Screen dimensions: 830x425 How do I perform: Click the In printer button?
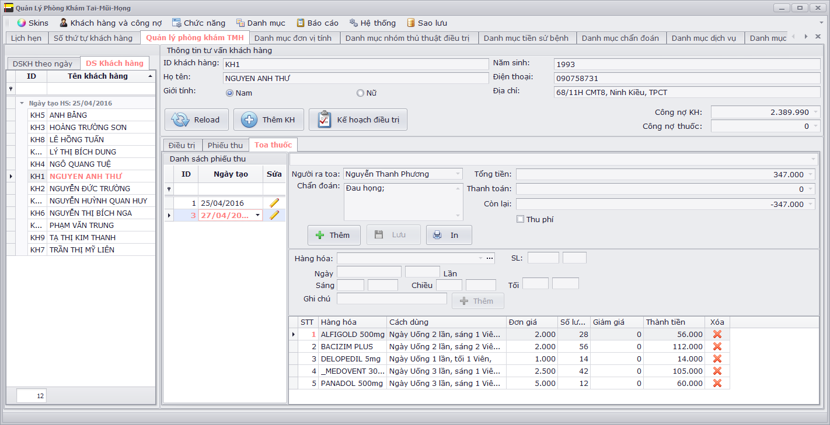click(x=448, y=235)
